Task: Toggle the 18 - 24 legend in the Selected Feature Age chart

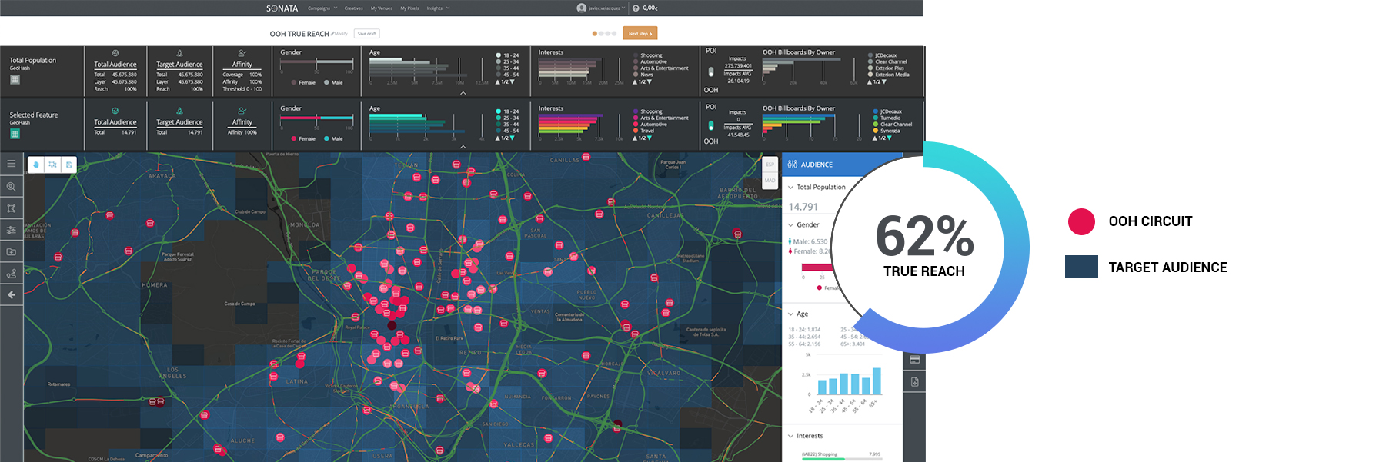Action: [x=507, y=111]
